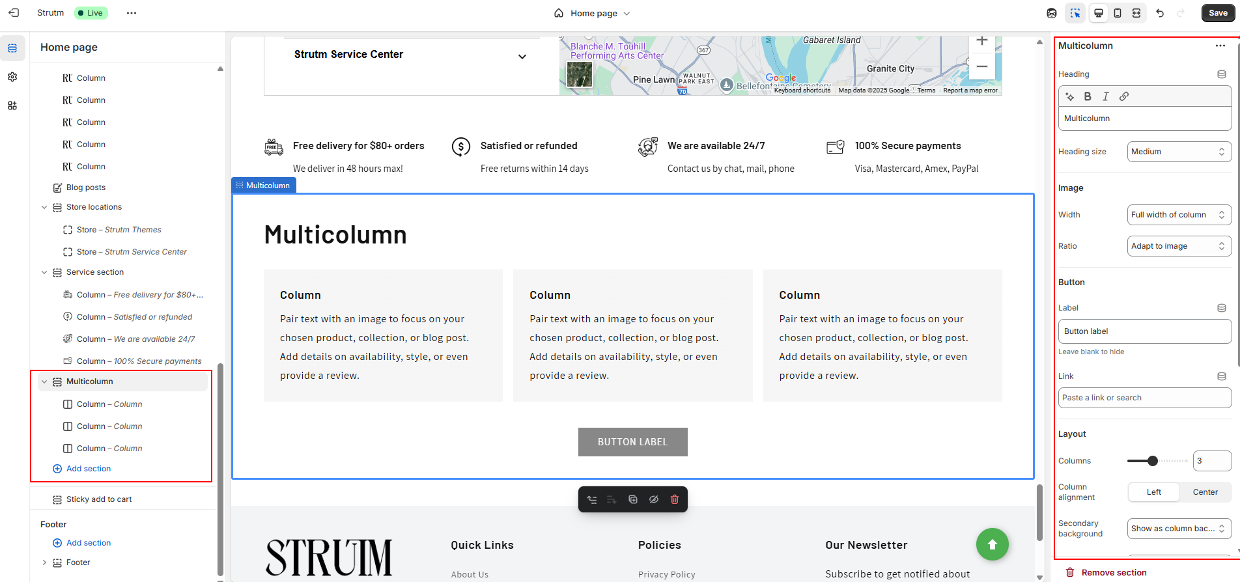This screenshot has width=1240, height=582.
Task: Expand the Footer section in tree
Action: 44,562
